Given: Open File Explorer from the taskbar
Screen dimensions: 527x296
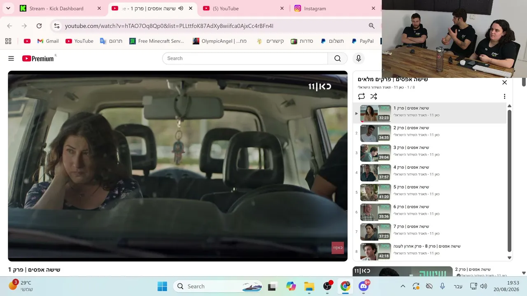Looking at the screenshot, I should tap(309, 287).
